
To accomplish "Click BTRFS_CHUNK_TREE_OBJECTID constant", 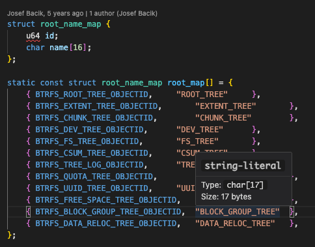I will pos(94,118).
